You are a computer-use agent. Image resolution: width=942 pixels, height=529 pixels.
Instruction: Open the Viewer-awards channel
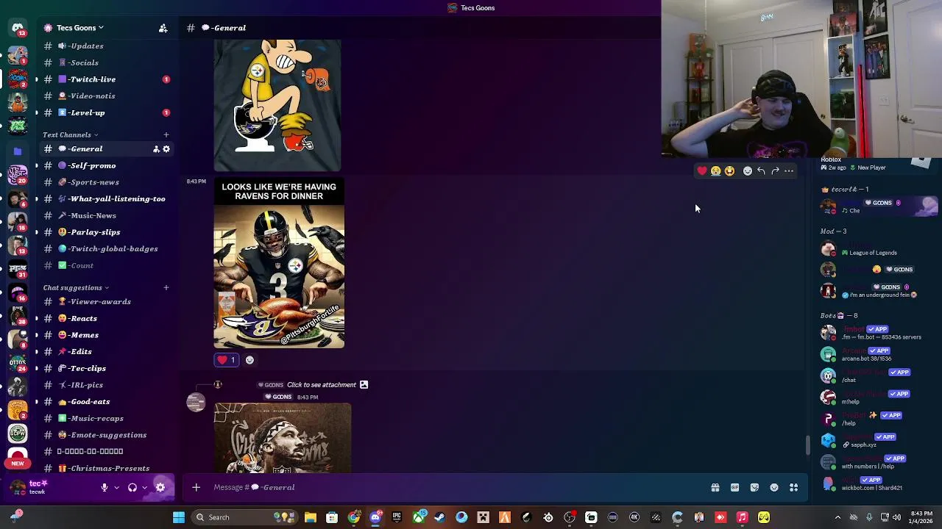point(105,301)
